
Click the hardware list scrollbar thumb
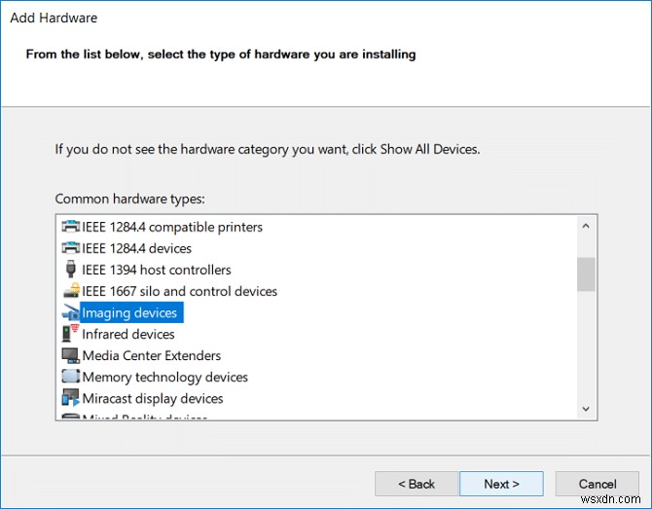click(585, 274)
